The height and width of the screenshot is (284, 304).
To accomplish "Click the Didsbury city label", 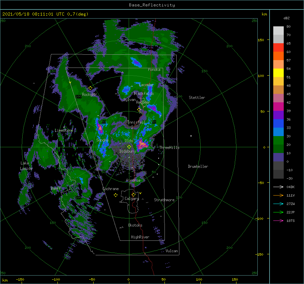I will 127,151.
